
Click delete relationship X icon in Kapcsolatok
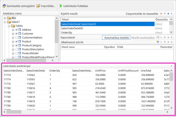click(161, 37)
